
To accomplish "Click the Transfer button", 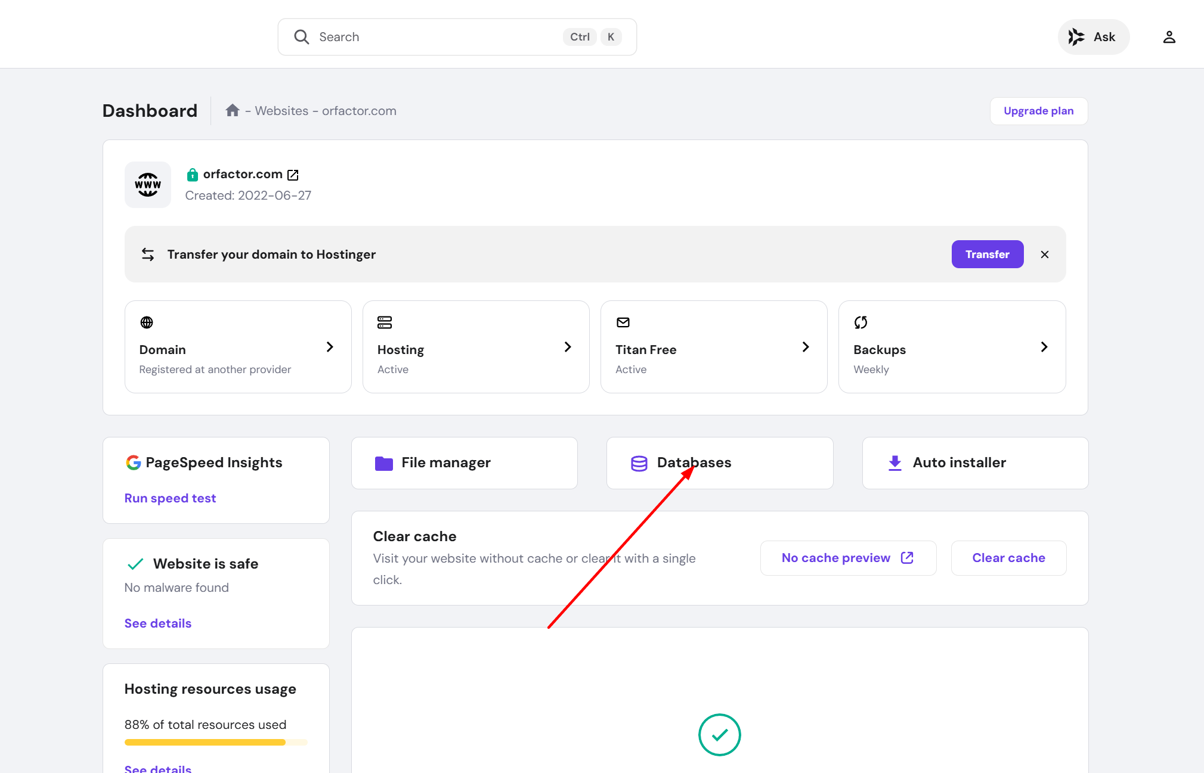I will [x=987, y=254].
